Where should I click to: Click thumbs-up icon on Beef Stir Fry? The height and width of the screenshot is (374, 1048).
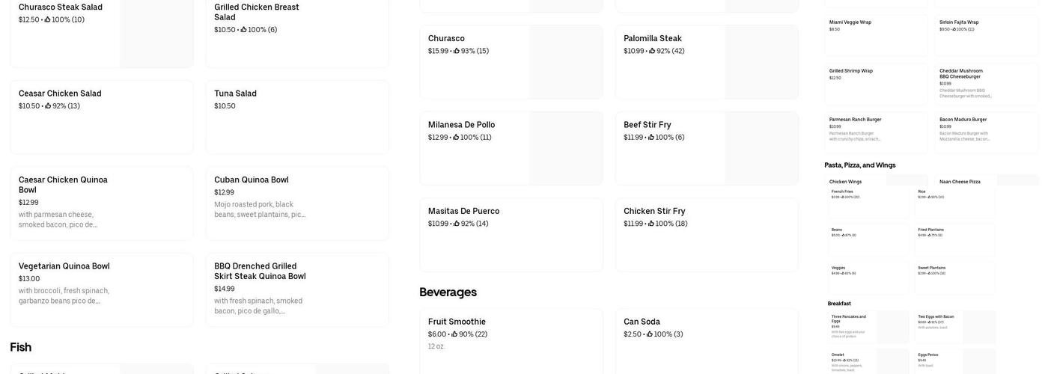coord(652,138)
